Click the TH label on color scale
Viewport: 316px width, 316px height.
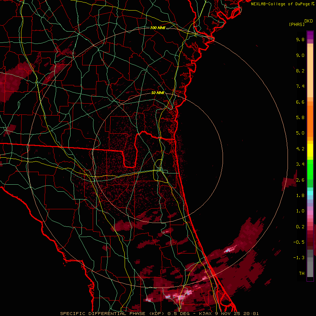[x=302, y=274]
